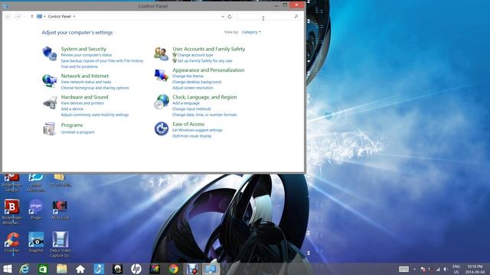Open the NCH Suite desktop shortcut
The image size is (490, 275).
coord(60,209)
